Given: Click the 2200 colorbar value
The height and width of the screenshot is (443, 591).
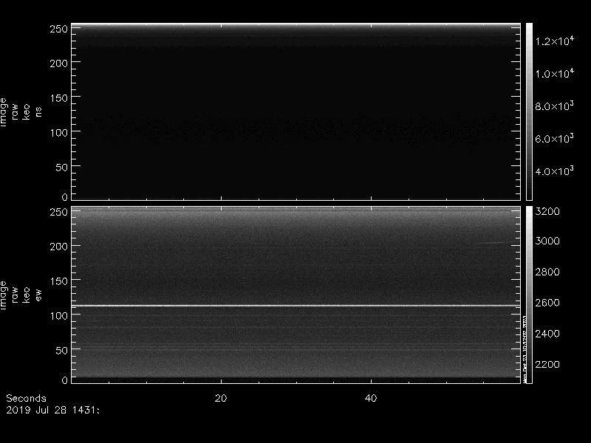Looking at the screenshot, I should click(x=547, y=365).
